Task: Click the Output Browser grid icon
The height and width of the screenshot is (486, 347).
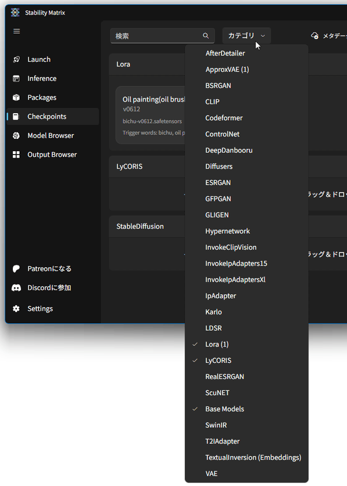Action: [16, 155]
